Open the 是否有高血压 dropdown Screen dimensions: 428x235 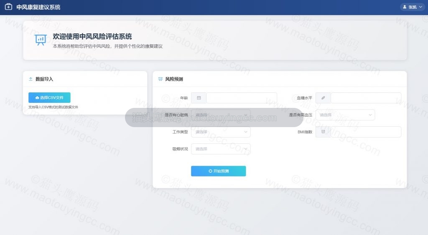click(345, 115)
